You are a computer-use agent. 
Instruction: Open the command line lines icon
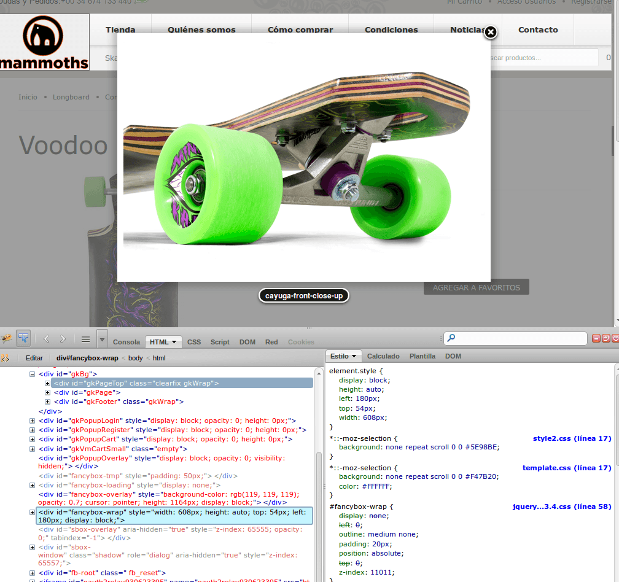[x=85, y=339]
